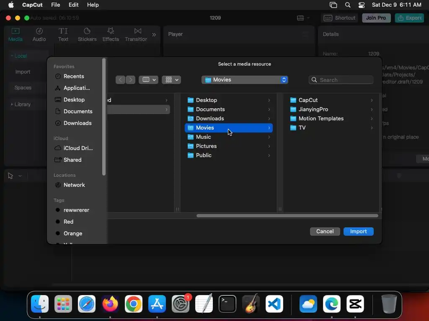This screenshot has width=429, height=321.
Task: Click the sidebar vertical scrollbar
Action: tap(104, 117)
